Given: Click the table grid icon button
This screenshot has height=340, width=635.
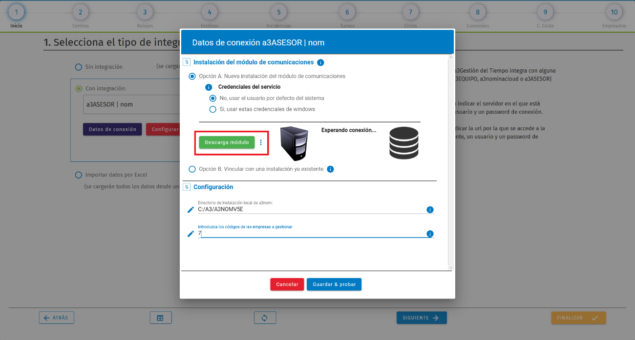Looking at the screenshot, I should [160, 318].
